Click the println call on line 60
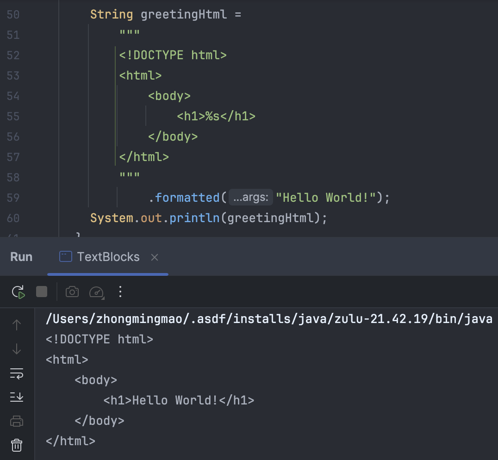The height and width of the screenshot is (460, 498). pos(194,218)
